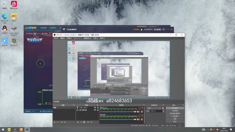Open the transition type dropdown

coord(154,108)
